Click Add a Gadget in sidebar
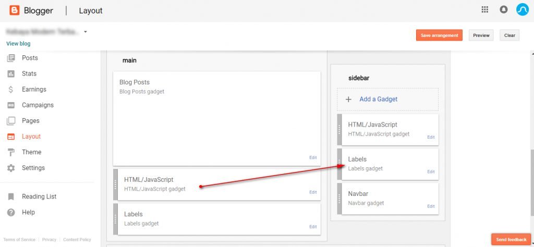 (378, 99)
